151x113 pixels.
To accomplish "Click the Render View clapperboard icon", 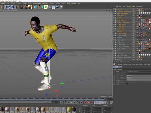I will pos(22,7).
